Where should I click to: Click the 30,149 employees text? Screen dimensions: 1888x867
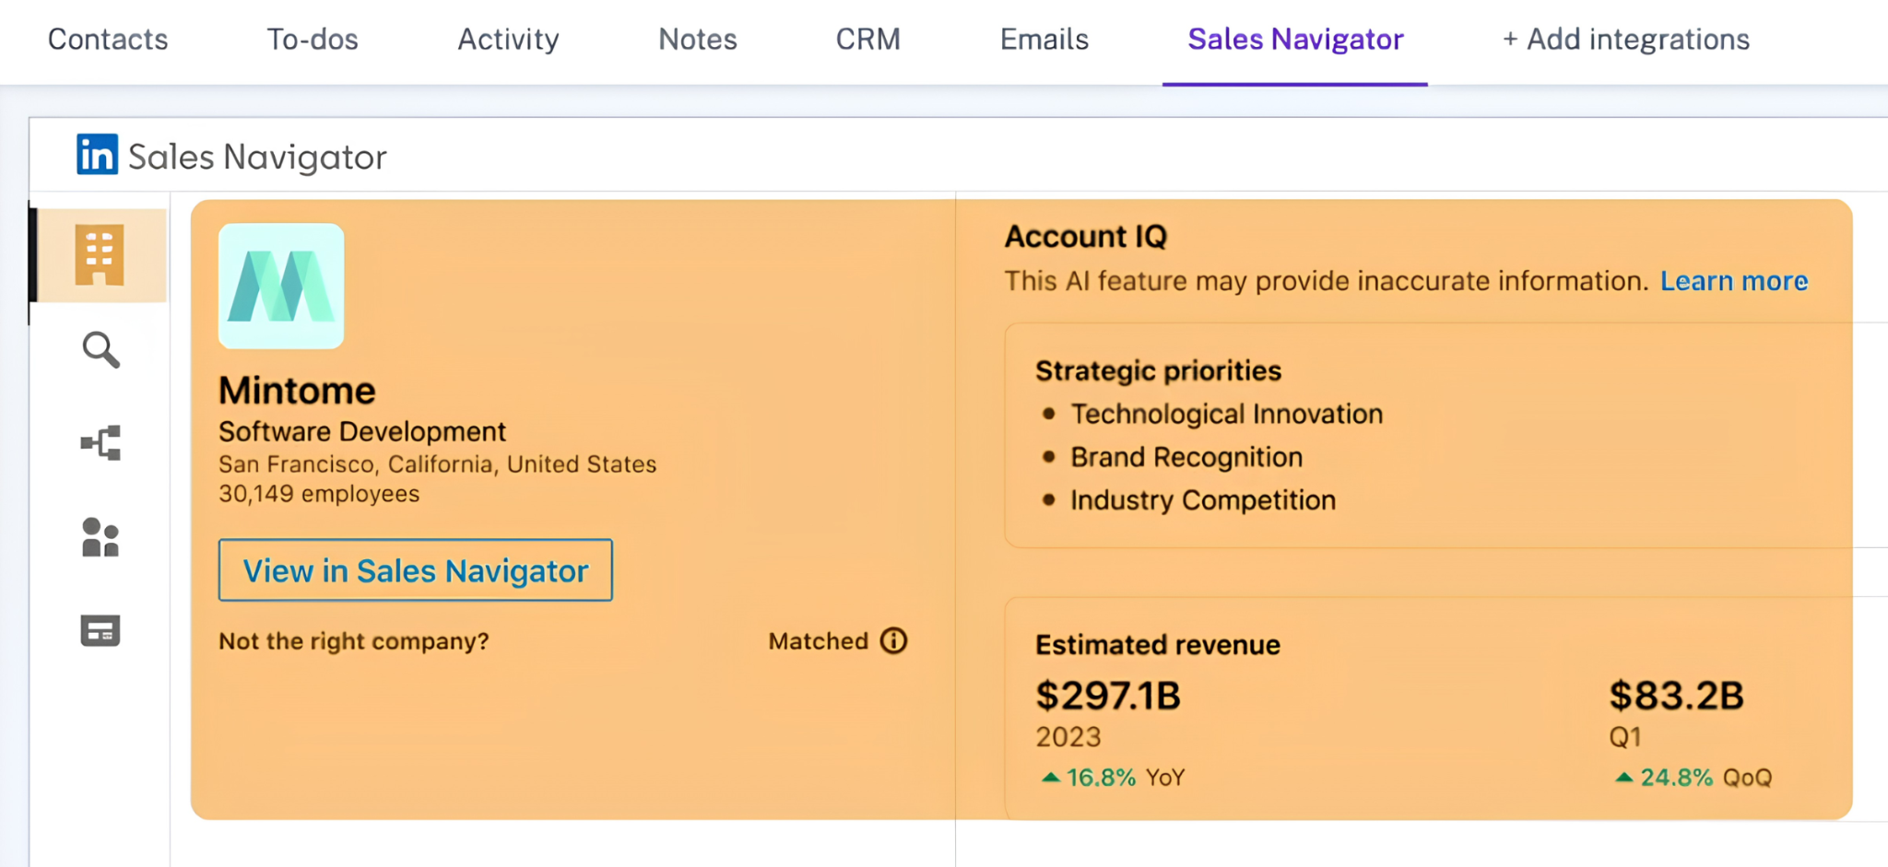click(x=319, y=494)
